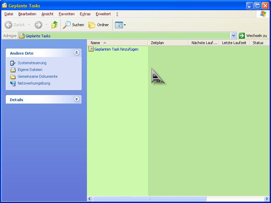Click the green Wechseln zu arrow

click(x=242, y=36)
